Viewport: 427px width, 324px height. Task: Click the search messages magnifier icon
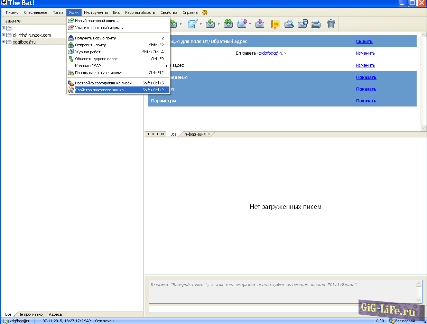(289, 24)
